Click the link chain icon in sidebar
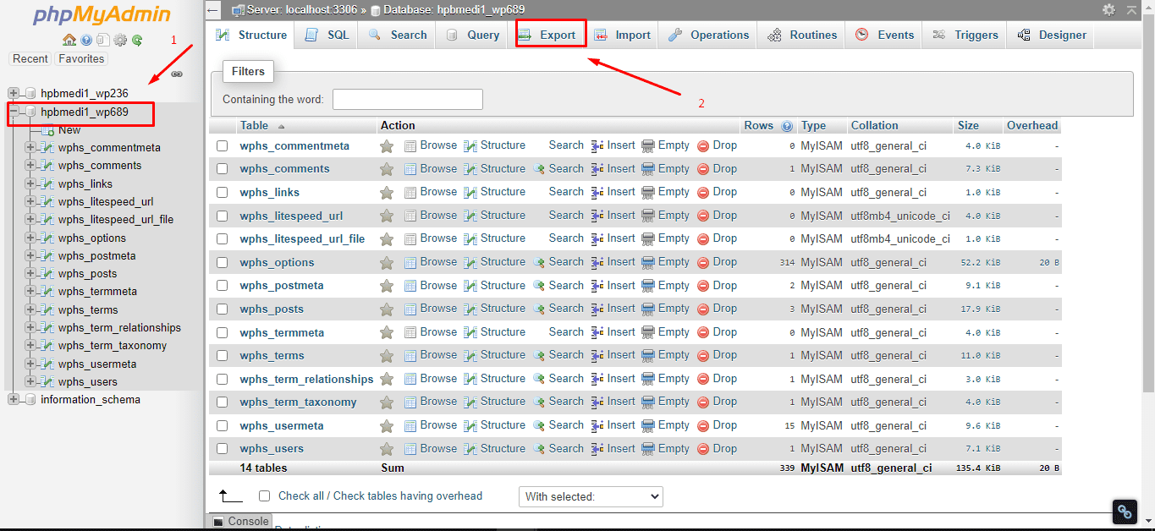Viewport: 1155px width, 531px height. coord(177,74)
